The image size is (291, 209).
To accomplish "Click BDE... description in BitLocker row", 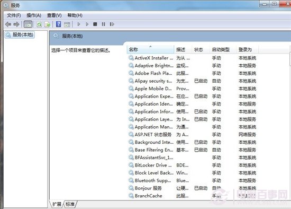I will pos(182,166).
